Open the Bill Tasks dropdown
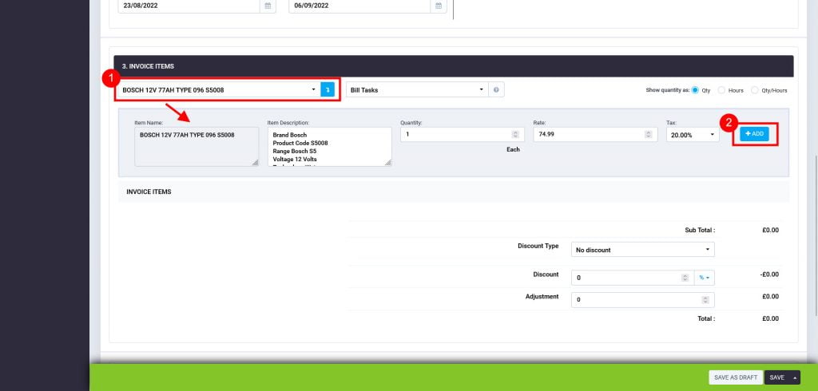The image size is (818, 391). (417, 89)
